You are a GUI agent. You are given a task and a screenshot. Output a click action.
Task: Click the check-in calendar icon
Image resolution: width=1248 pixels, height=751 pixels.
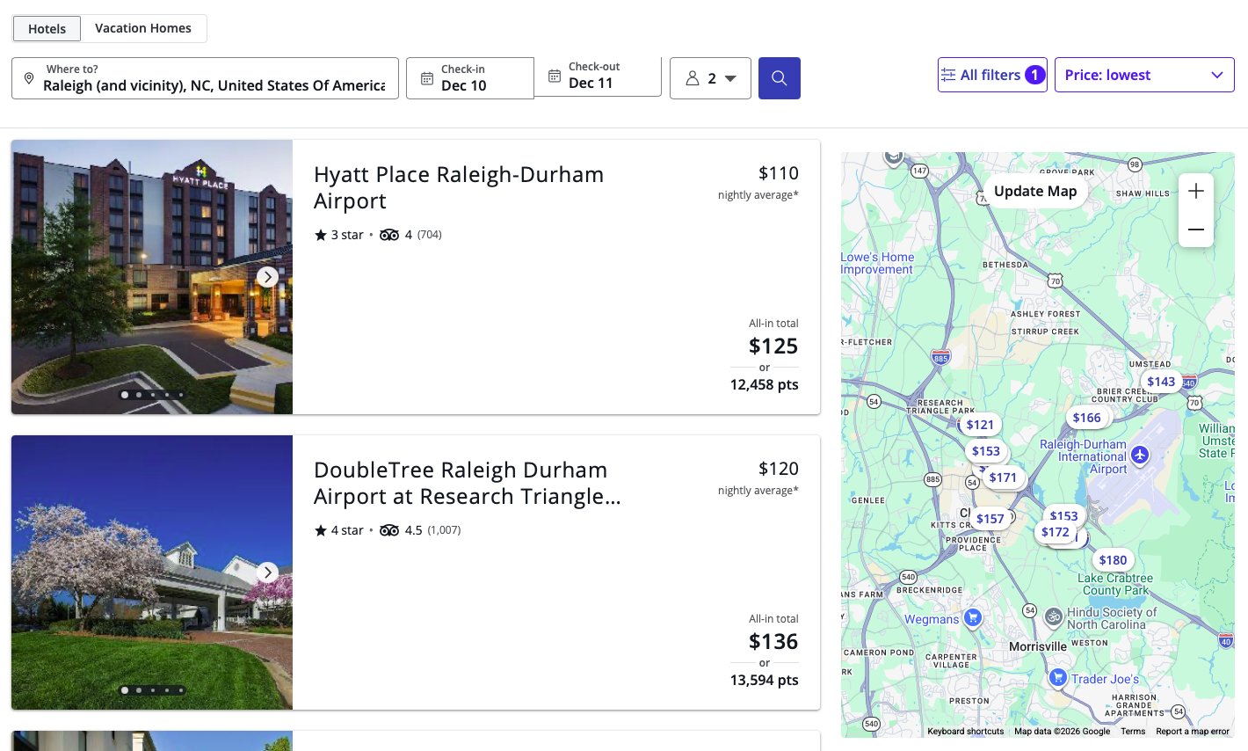(426, 78)
